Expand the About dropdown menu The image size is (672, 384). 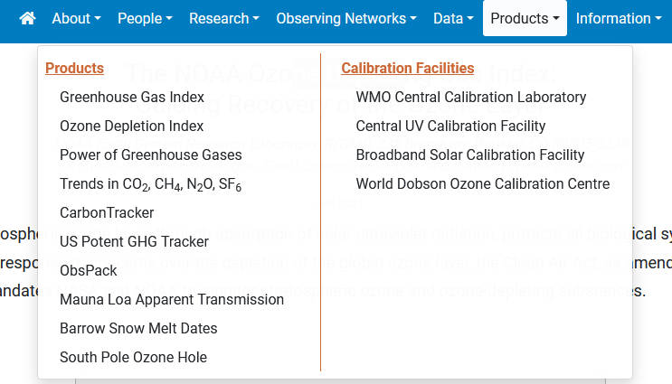pos(76,18)
